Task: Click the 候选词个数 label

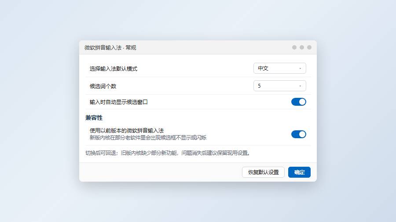Action: (103, 86)
